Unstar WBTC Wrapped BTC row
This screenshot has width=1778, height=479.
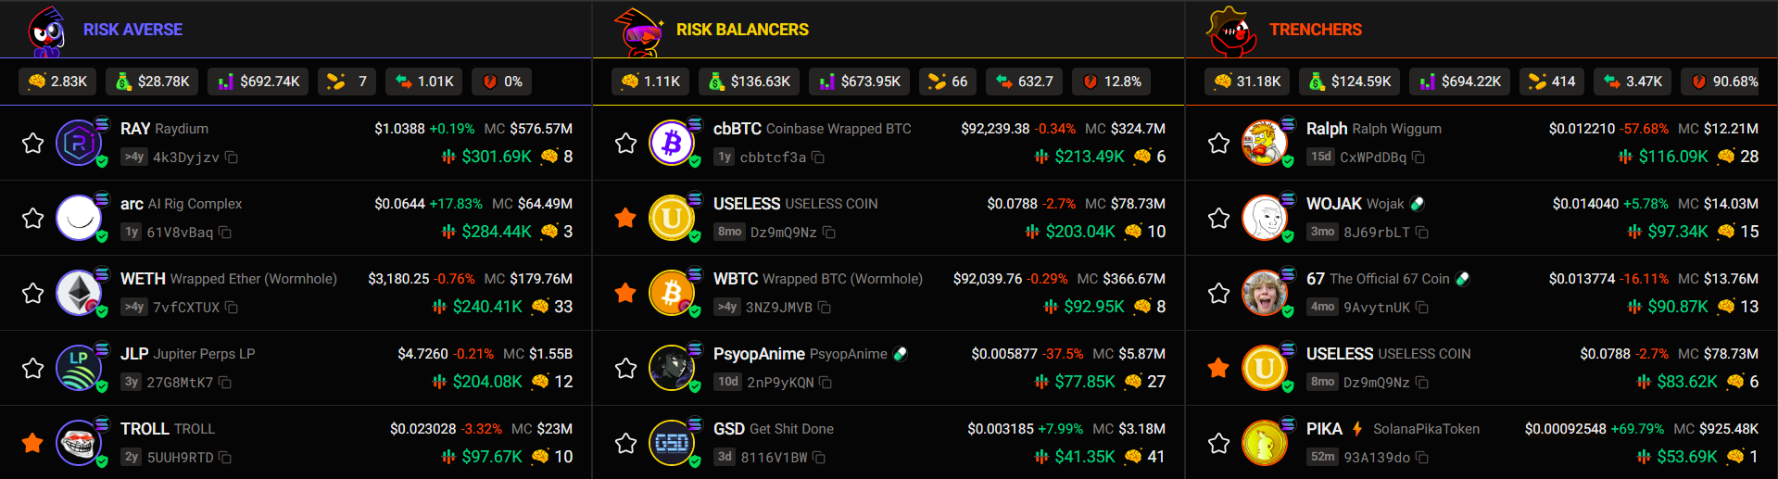[x=626, y=293]
